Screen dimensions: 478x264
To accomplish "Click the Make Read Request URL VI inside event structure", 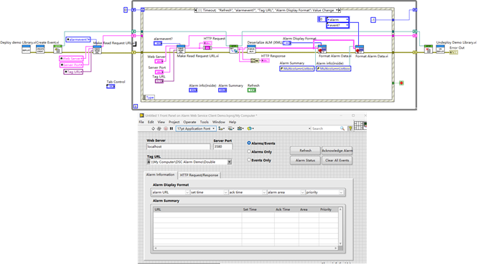I will [x=181, y=49].
